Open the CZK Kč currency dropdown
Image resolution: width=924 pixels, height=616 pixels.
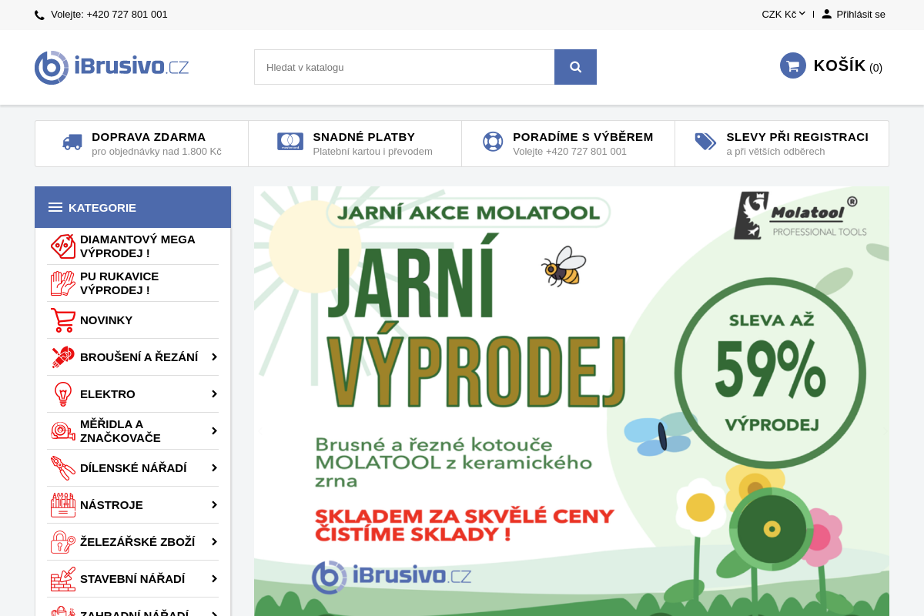coord(782,14)
